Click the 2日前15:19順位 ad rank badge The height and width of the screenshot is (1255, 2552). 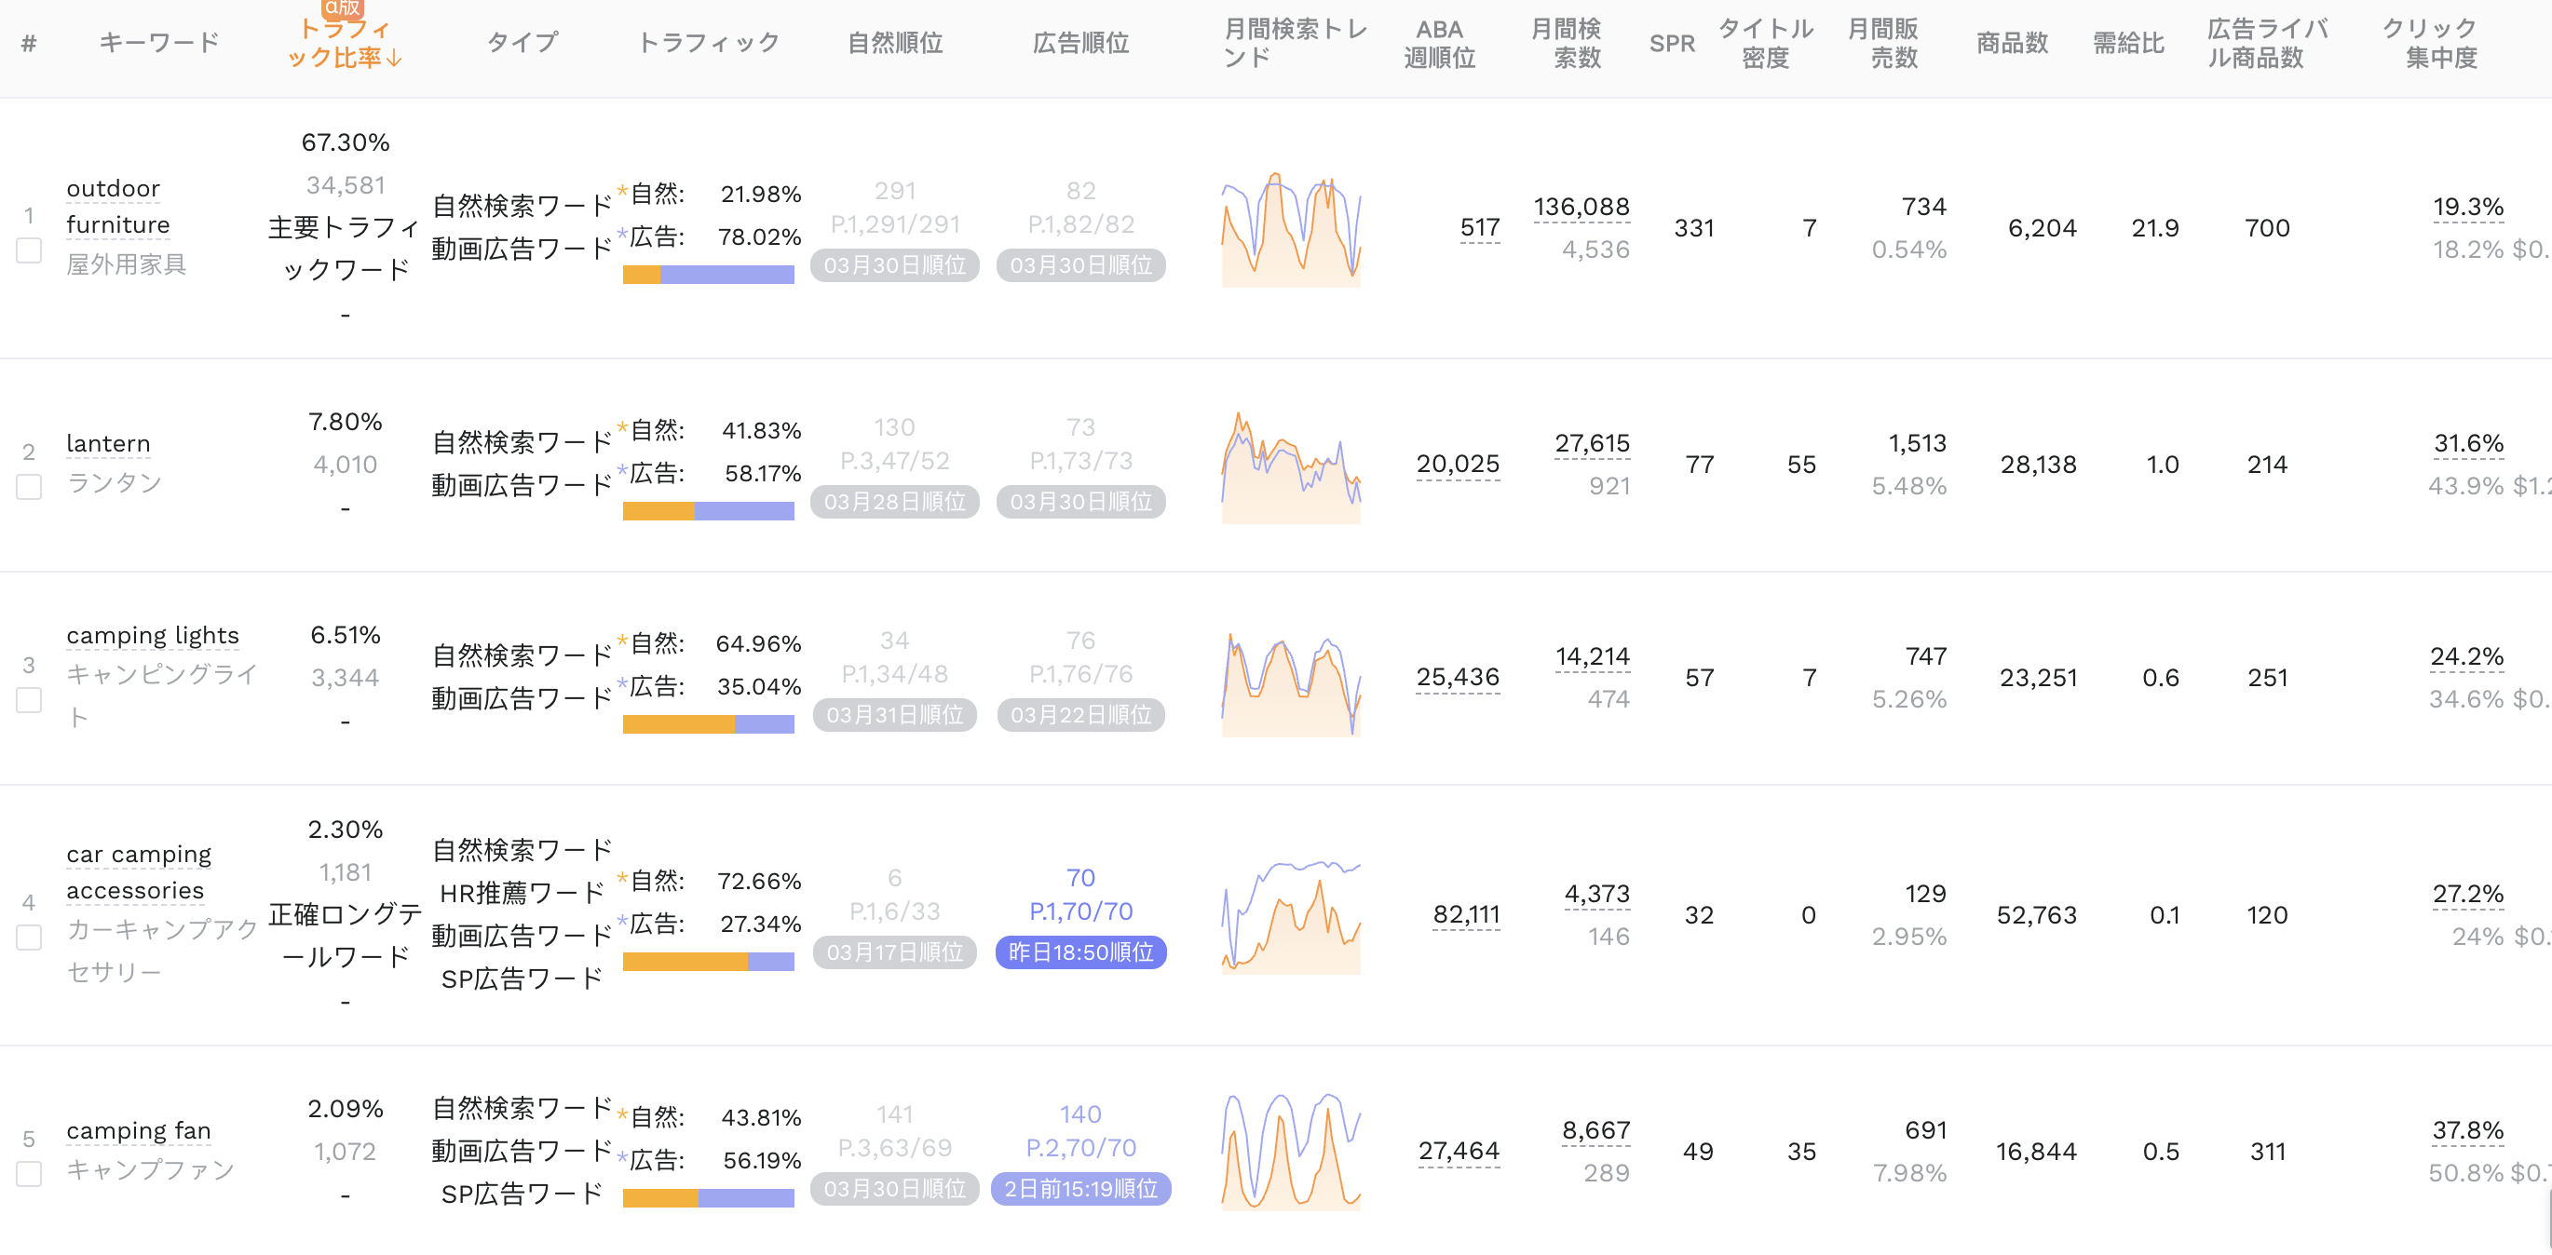pos(1080,1190)
